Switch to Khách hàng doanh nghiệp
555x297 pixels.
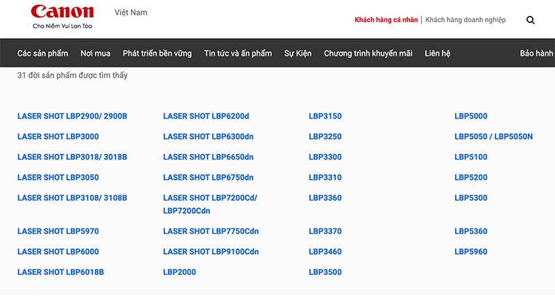(466, 20)
